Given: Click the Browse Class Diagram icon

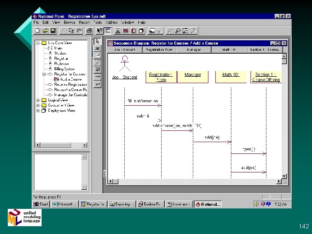Looking at the screenshot, I should [118, 31].
